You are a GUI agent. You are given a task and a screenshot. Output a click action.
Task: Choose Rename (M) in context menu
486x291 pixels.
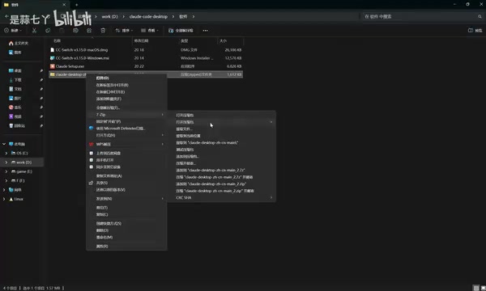coord(126,238)
